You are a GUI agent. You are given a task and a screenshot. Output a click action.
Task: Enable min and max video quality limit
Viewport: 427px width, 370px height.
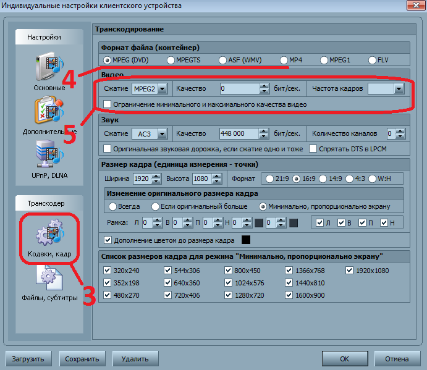pyautogui.click(x=108, y=104)
